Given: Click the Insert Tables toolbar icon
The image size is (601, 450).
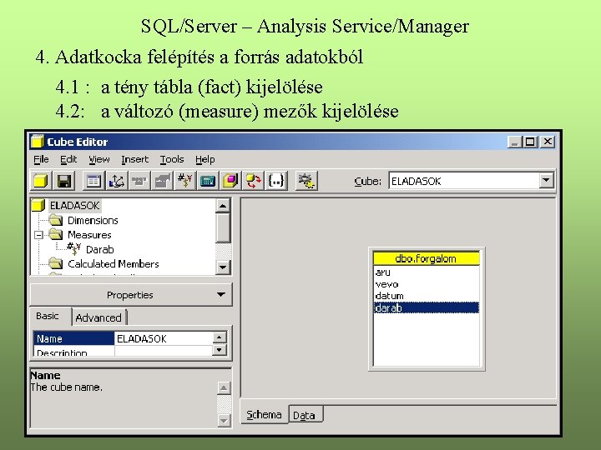Looking at the screenshot, I should coord(93,181).
